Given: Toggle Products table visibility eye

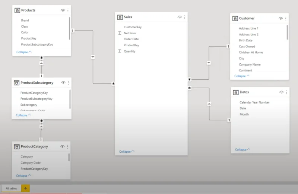Looking at the screenshot, I should (63, 10).
